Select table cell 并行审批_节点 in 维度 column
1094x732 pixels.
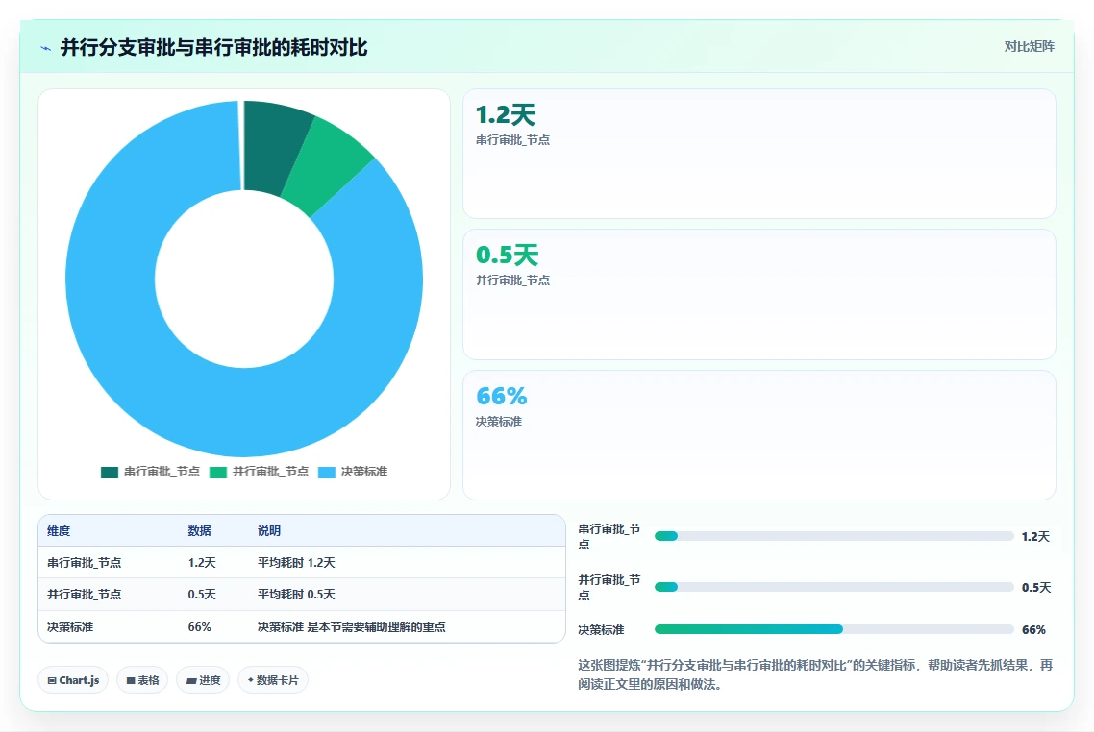click(85, 595)
